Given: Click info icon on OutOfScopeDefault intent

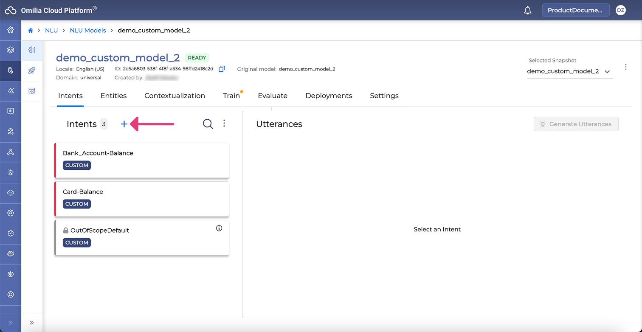Looking at the screenshot, I should coord(219,228).
